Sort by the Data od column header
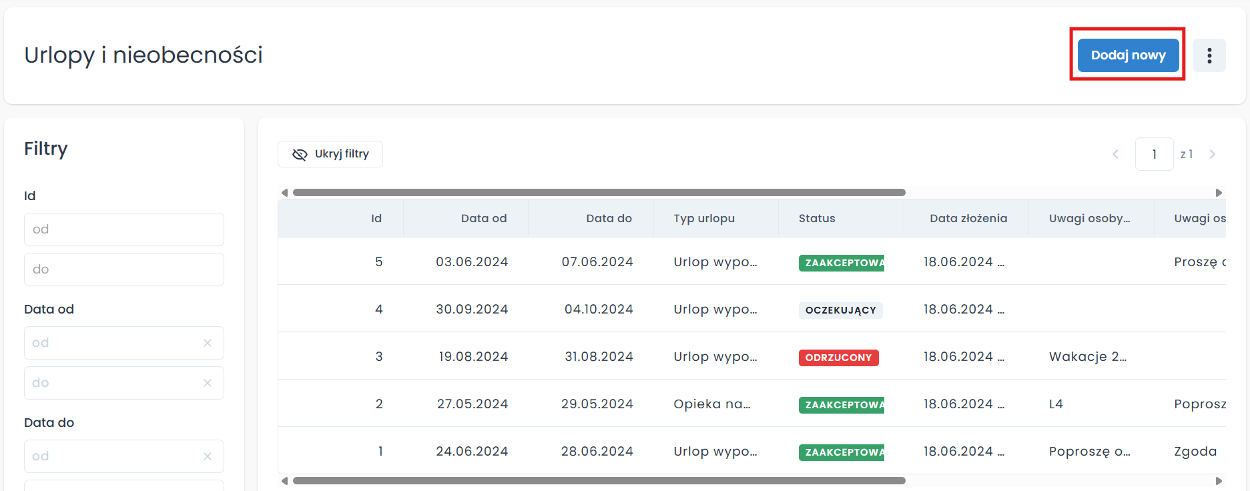 (x=483, y=218)
